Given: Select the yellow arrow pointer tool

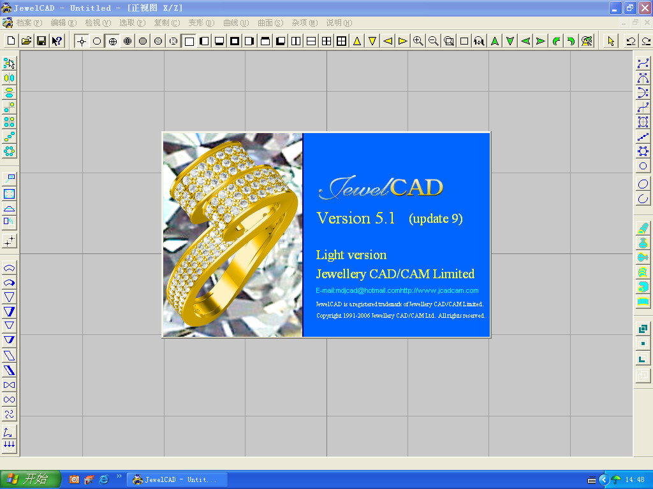Looking at the screenshot, I should pos(611,41).
